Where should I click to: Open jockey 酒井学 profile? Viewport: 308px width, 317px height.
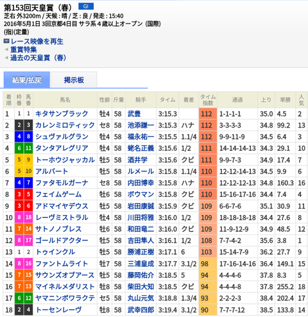coord(137,160)
